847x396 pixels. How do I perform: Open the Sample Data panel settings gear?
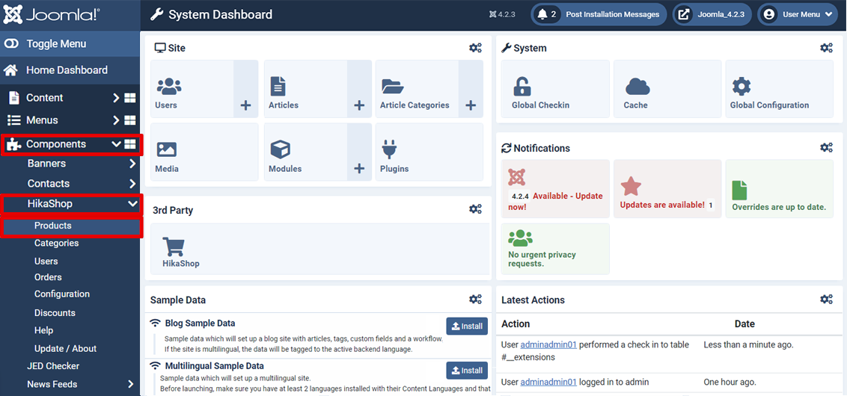click(475, 299)
